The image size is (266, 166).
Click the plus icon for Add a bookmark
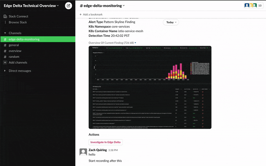point(80,15)
